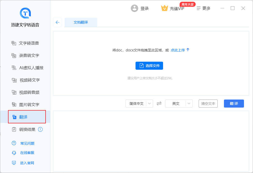Click the user avatar login icon
253x173 pixels.
(x=135, y=8)
